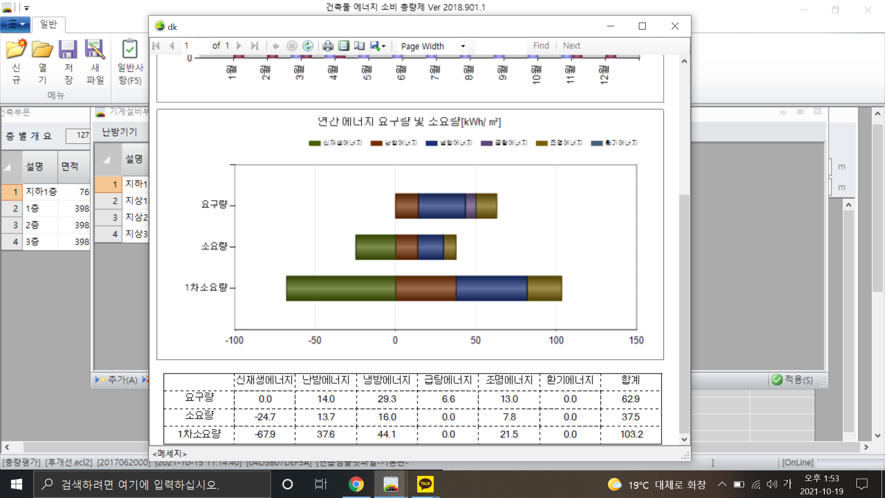Open KakaoTalk from the taskbar
885x498 pixels.
click(425, 484)
